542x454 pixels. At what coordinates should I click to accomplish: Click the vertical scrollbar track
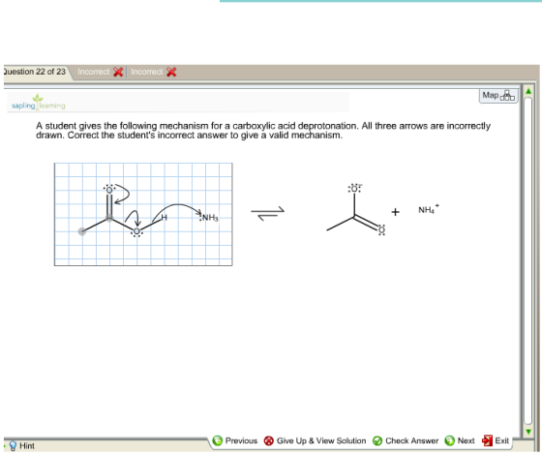(x=528, y=261)
